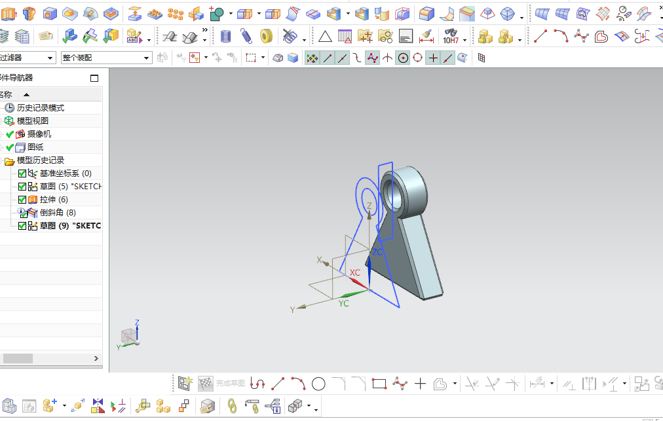Select the Extrude tool in top toolbar
Image resolution: width=663 pixels, height=421 pixels.
8,14
